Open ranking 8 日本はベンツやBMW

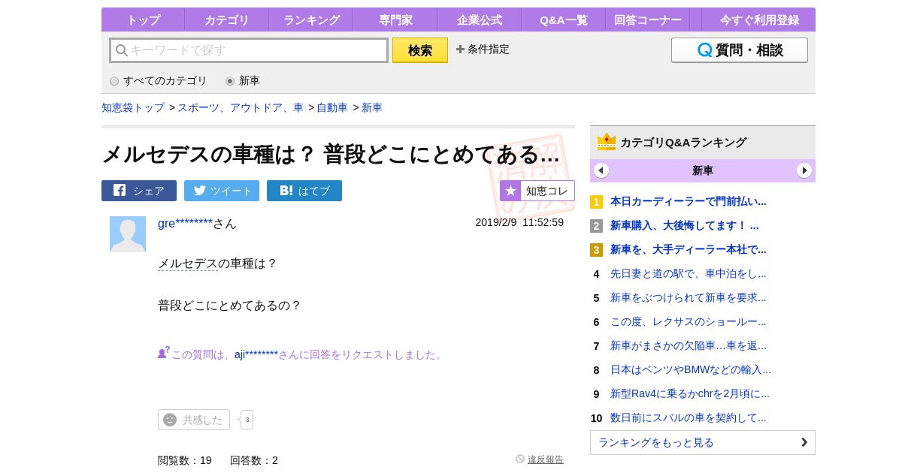(x=691, y=369)
